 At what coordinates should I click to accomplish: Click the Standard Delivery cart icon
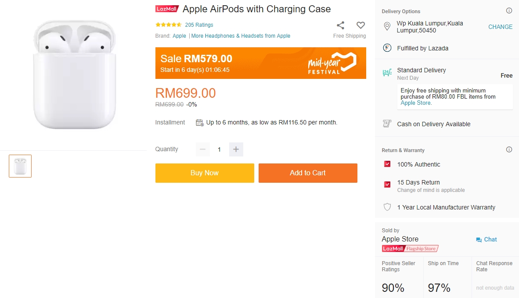[387, 73]
